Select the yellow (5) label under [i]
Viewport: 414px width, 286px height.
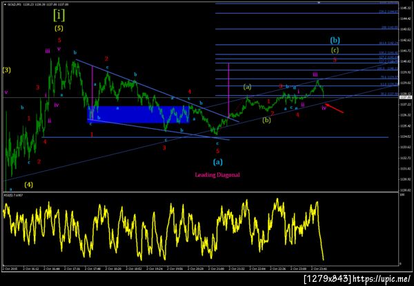point(59,28)
